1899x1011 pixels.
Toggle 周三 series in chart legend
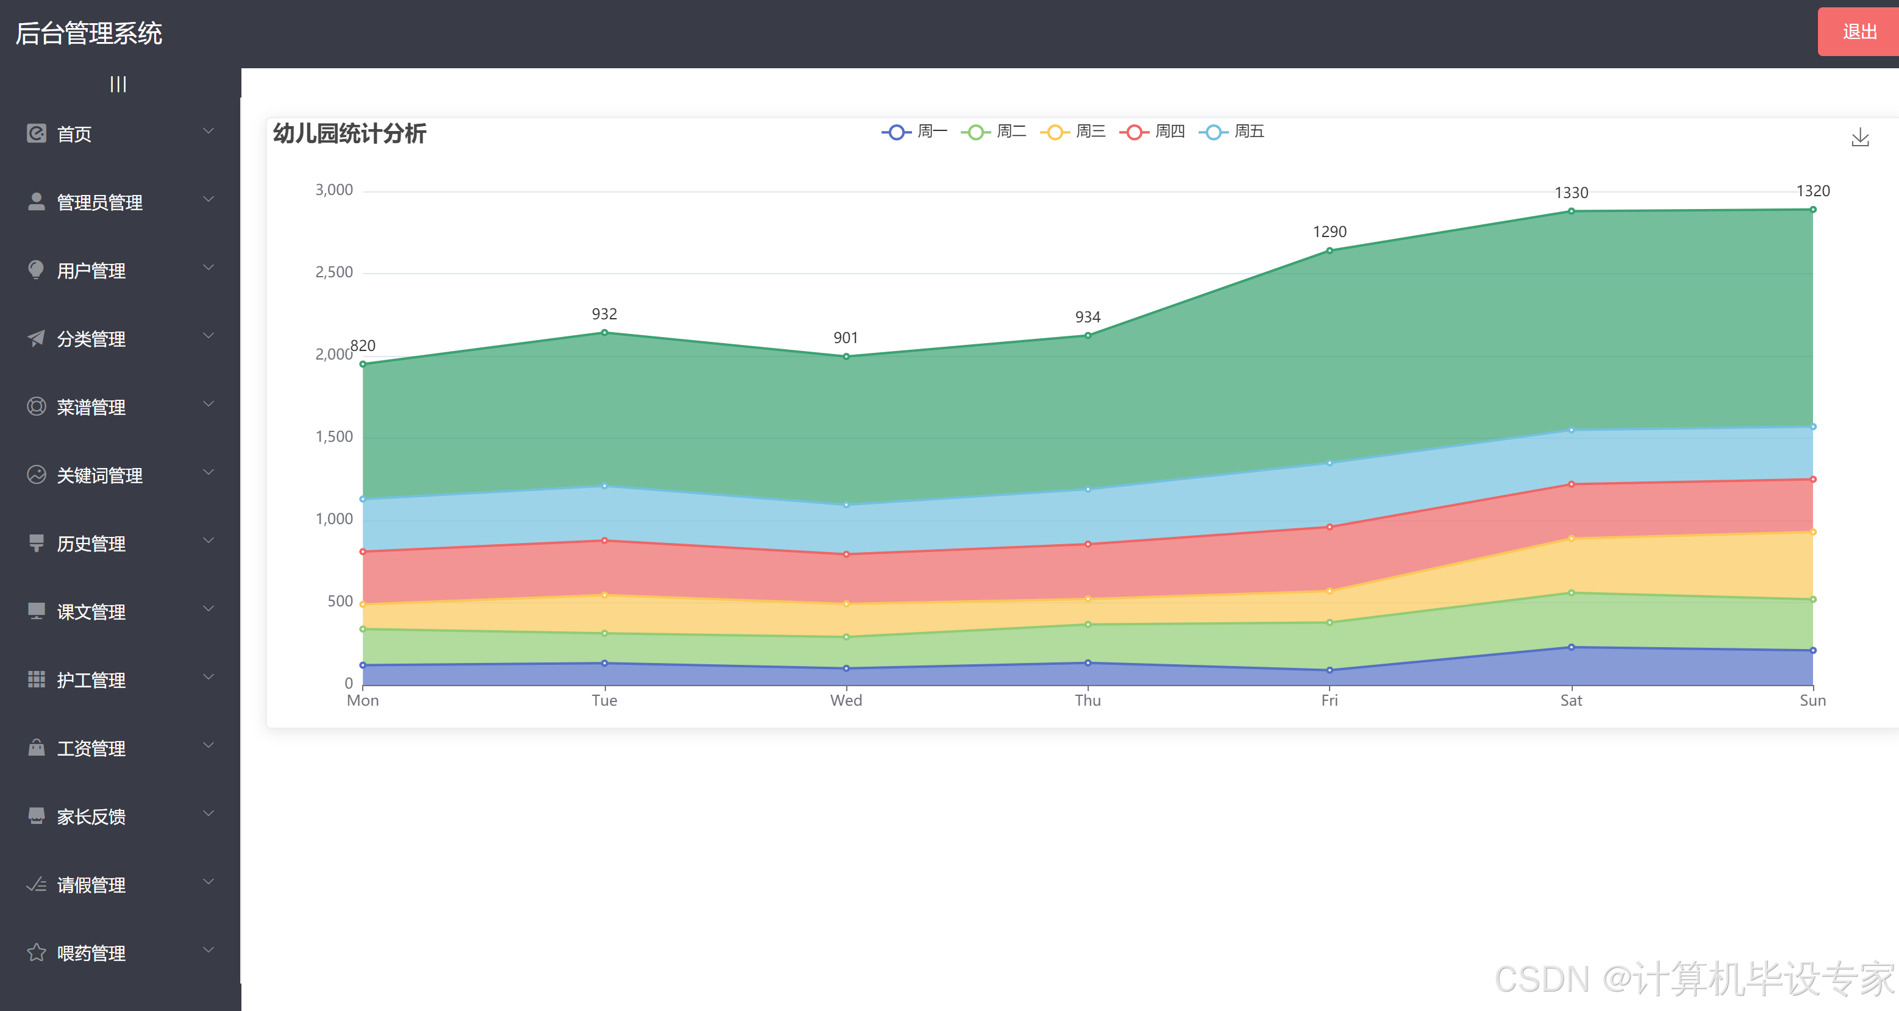pyautogui.click(x=1072, y=132)
